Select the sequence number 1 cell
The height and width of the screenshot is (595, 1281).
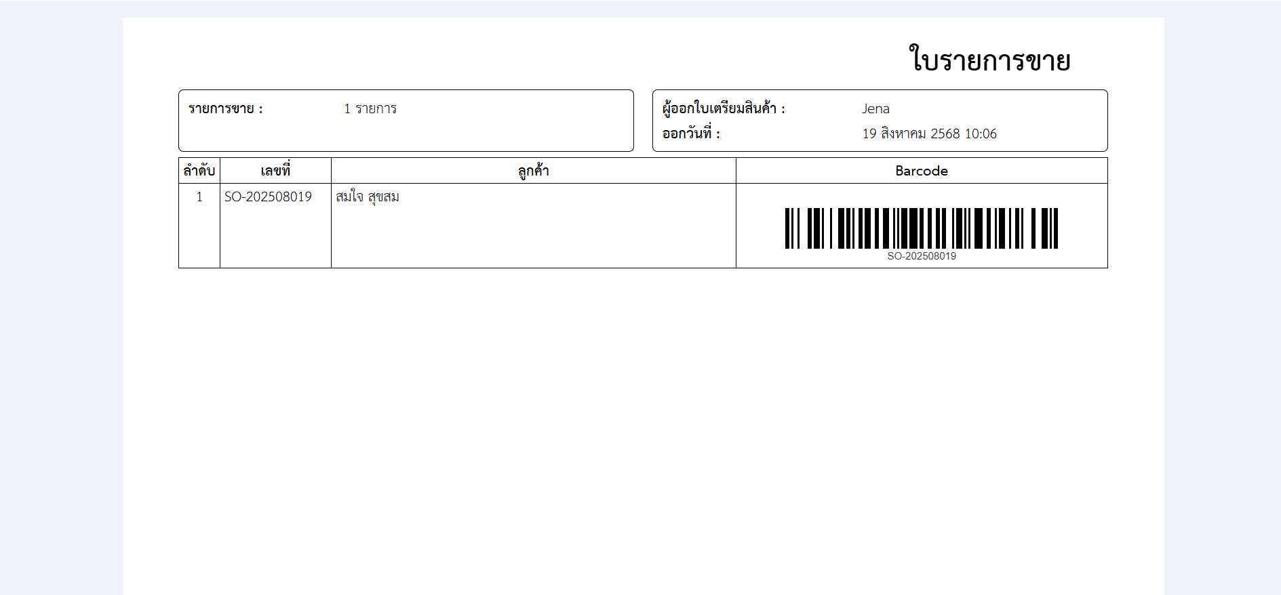click(199, 226)
